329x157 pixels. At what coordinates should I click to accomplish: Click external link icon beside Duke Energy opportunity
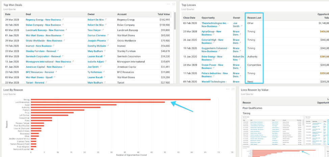pyautogui.click(x=213, y=60)
